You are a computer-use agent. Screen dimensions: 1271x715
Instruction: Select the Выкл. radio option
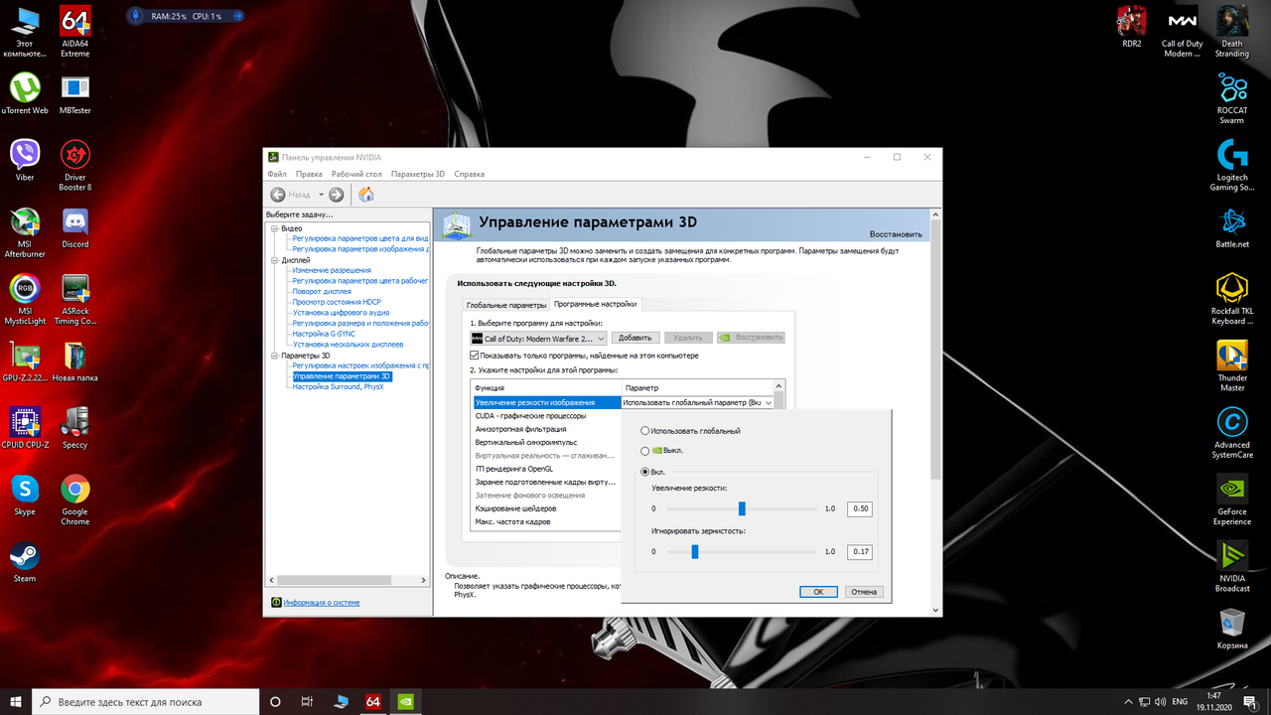coord(646,450)
